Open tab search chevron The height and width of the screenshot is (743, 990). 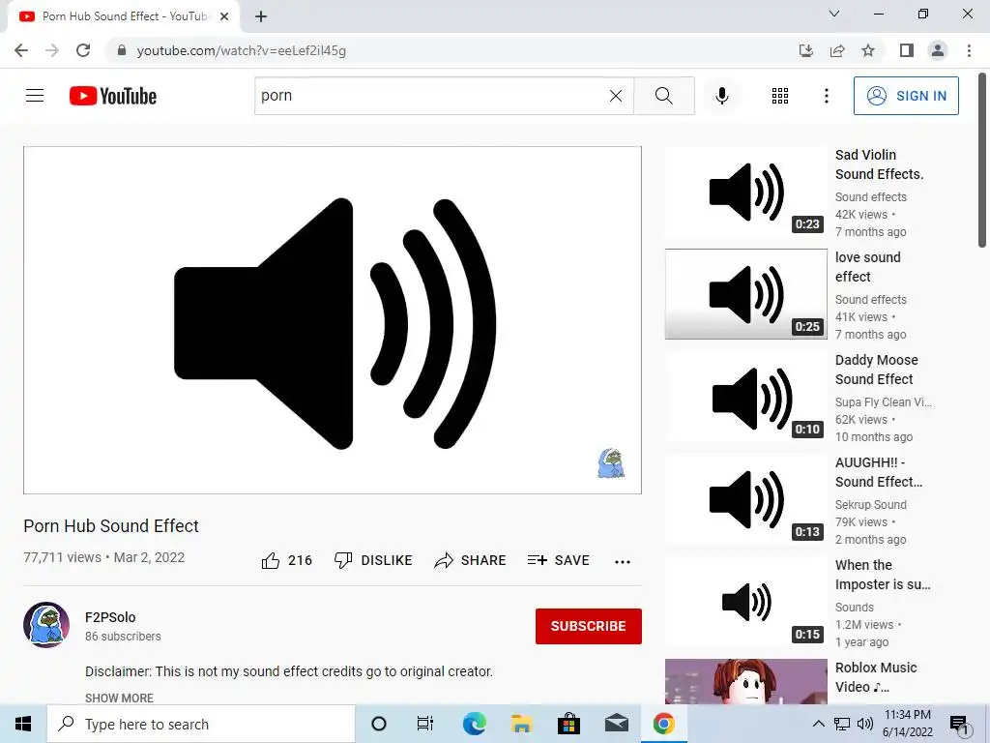834,14
